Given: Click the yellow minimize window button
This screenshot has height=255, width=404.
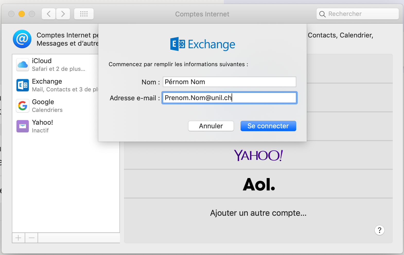Looking at the screenshot, I should click(x=22, y=14).
